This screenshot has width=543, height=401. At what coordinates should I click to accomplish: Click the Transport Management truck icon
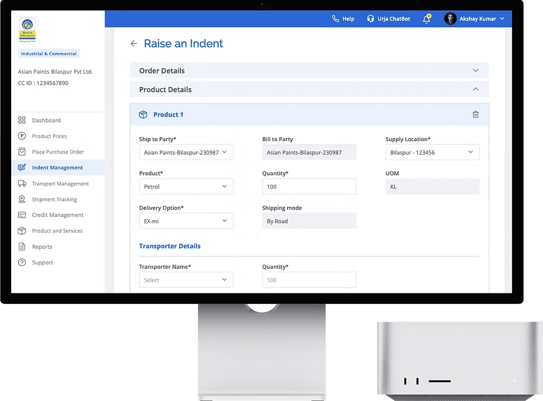[x=22, y=183]
